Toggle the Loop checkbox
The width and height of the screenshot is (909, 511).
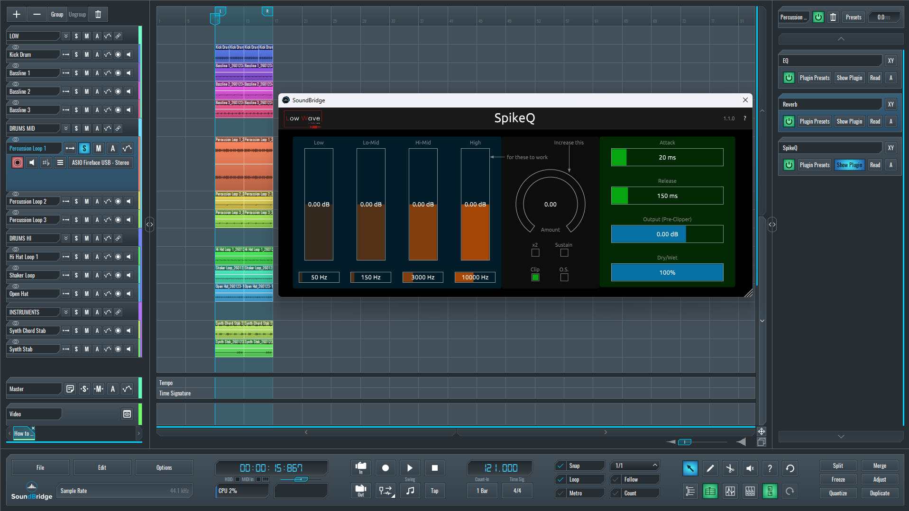[x=560, y=479]
